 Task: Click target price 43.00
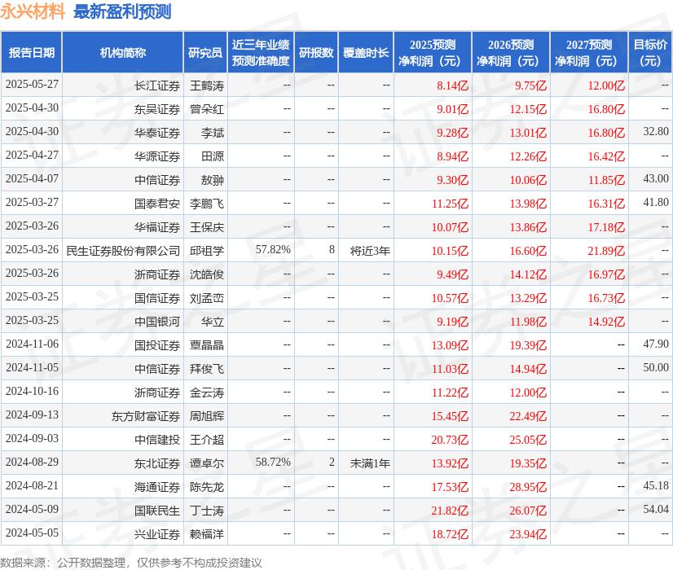(656, 178)
